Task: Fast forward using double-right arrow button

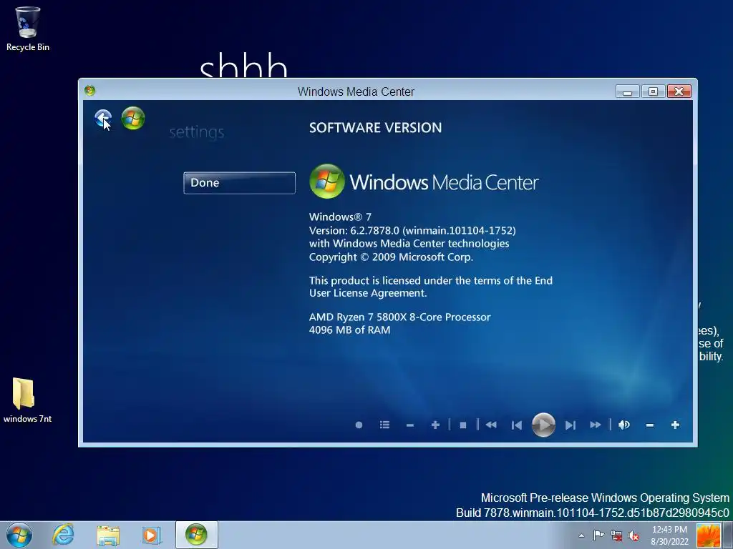Action: coord(595,425)
